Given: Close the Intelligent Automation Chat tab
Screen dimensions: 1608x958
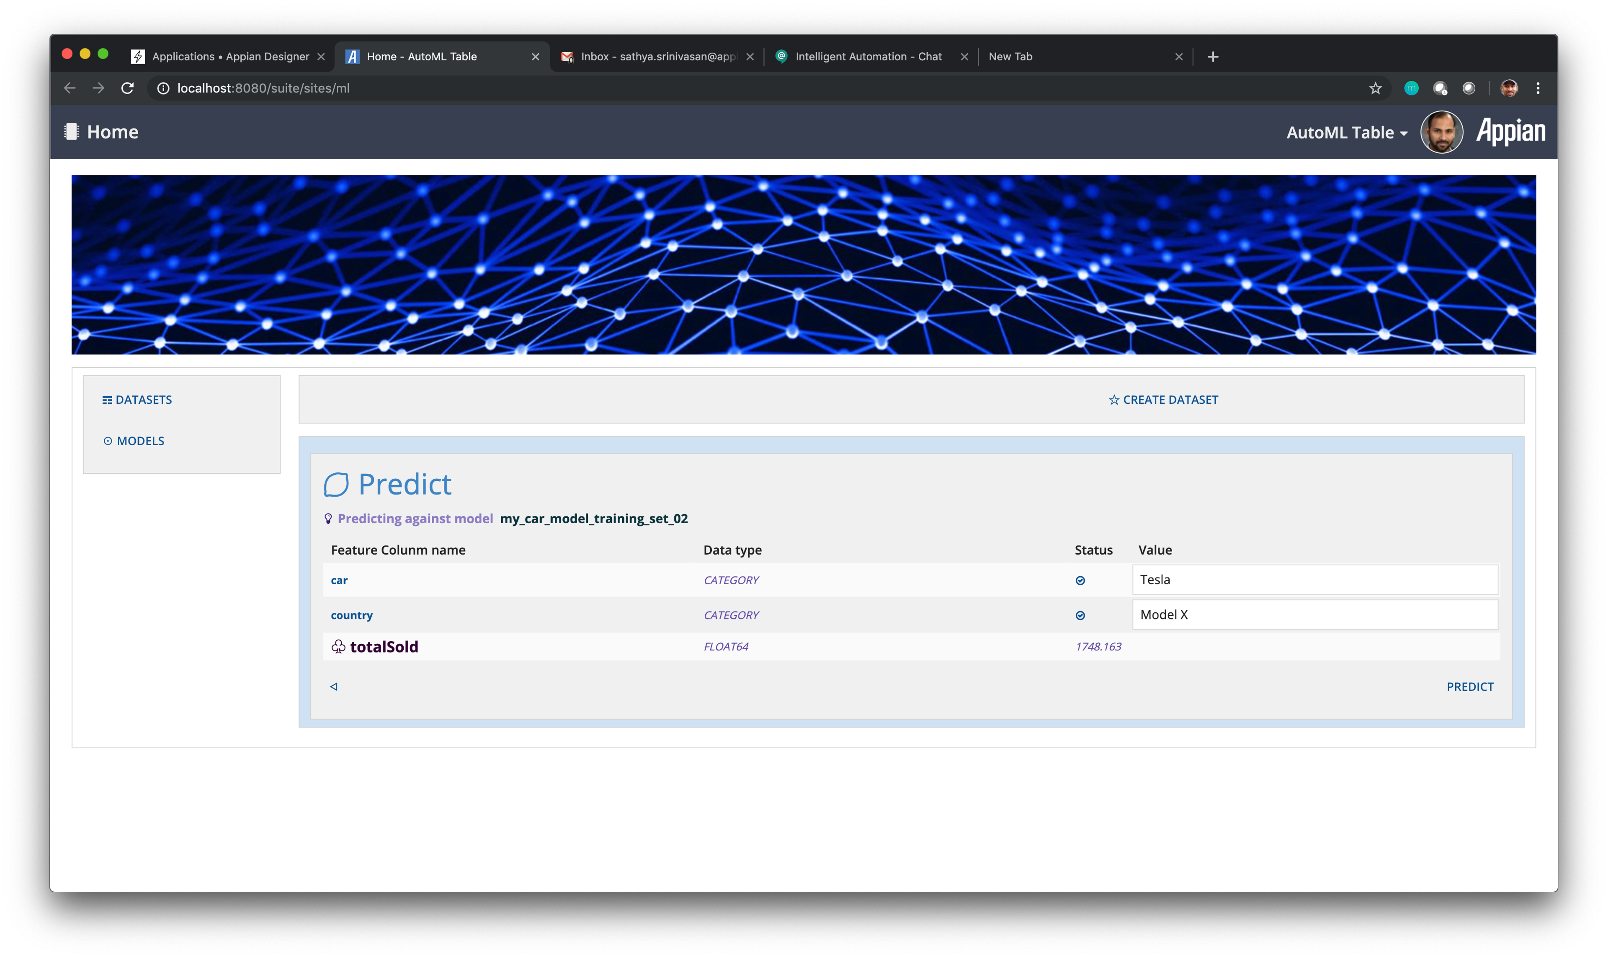Looking at the screenshot, I should pos(964,57).
